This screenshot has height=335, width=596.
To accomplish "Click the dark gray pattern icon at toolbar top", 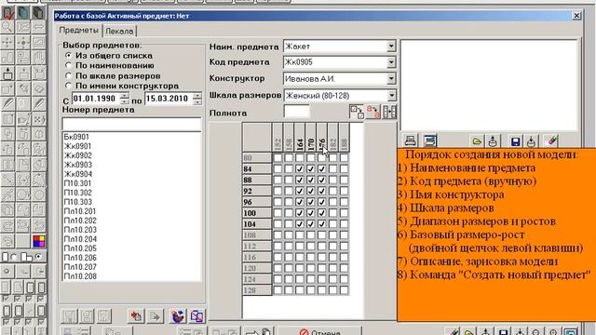I will tap(38, 12).
